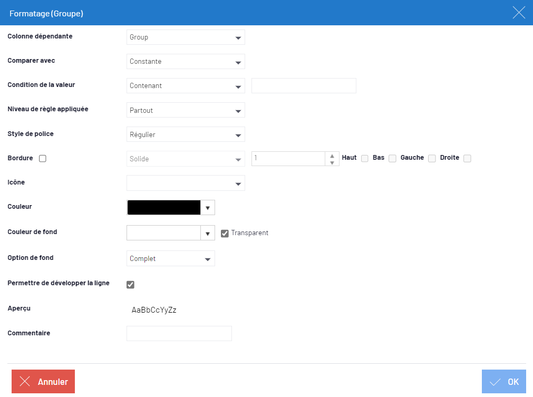Expand the Niveau de règle appliquée dropdown
This screenshot has width=533, height=397.
click(x=186, y=110)
